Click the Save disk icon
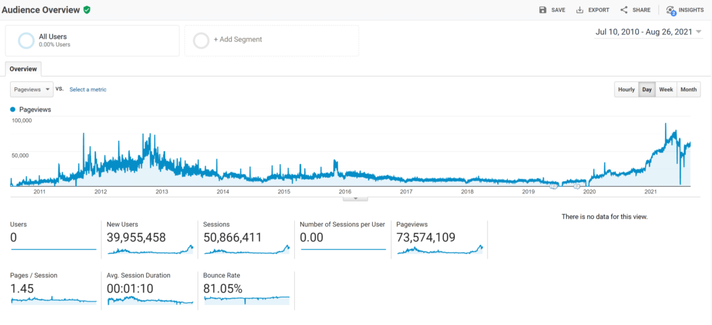712x325 pixels. [543, 10]
